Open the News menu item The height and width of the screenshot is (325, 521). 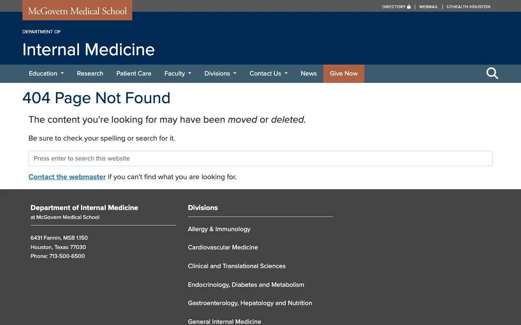pyautogui.click(x=309, y=74)
